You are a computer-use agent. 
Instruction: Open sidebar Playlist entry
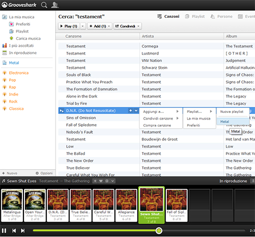[x=19, y=31]
